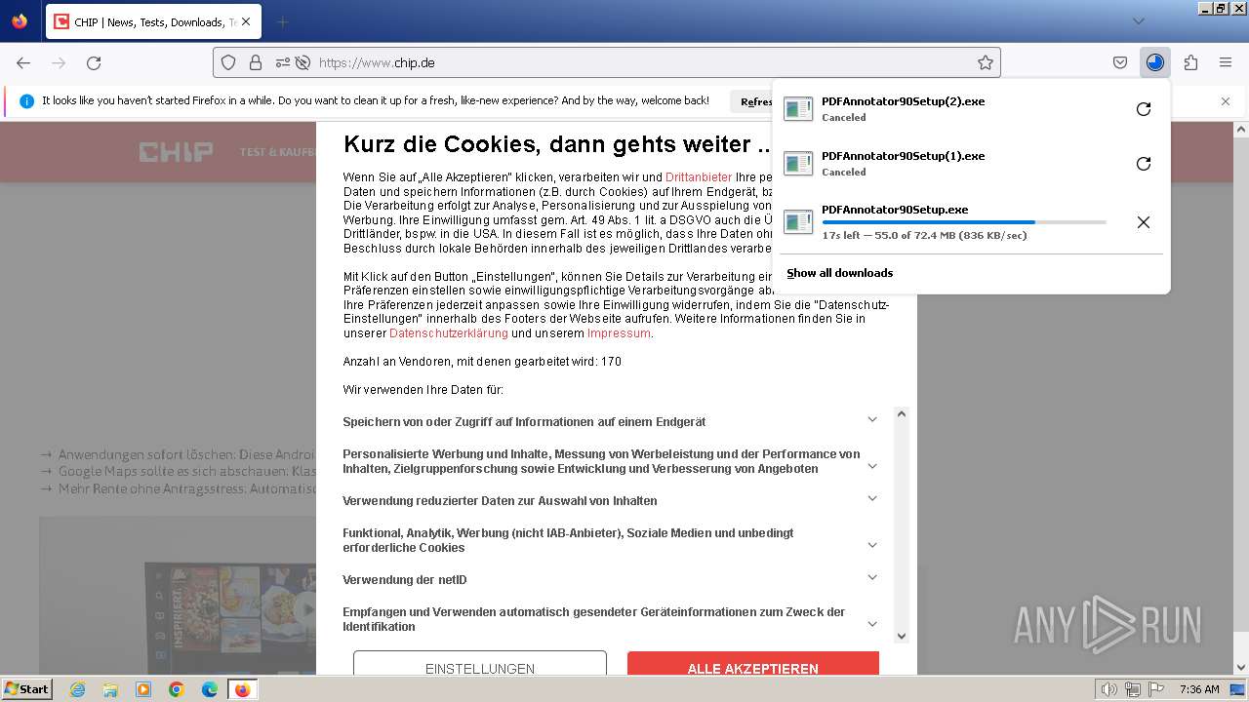This screenshot has width=1249, height=702.
Task: Reload the current page
Action: point(94,62)
